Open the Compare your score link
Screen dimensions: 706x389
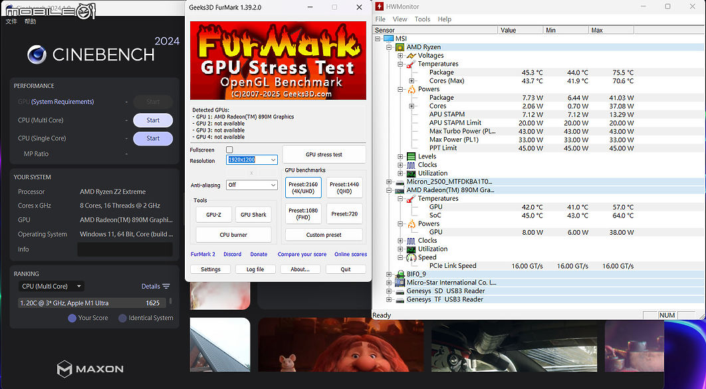click(302, 255)
